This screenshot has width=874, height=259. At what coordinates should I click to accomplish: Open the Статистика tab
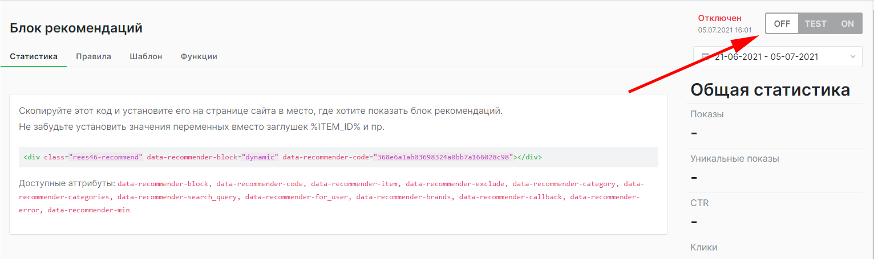(x=34, y=56)
